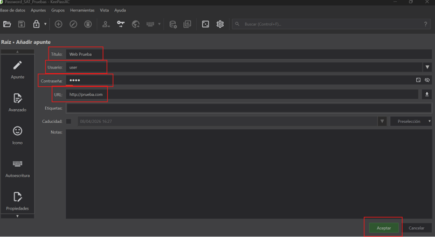Open the expiration date calendar dropdown
The height and width of the screenshot is (237, 435).
pos(382,121)
